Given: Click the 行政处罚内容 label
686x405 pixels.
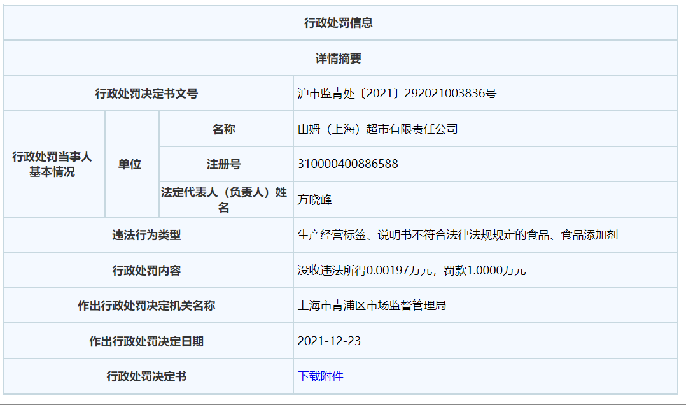Looking at the screenshot, I should [x=146, y=271].
